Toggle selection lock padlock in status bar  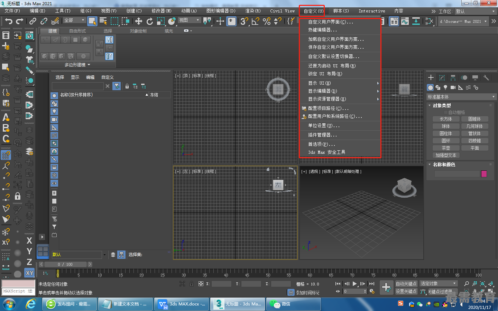point(191,284)
